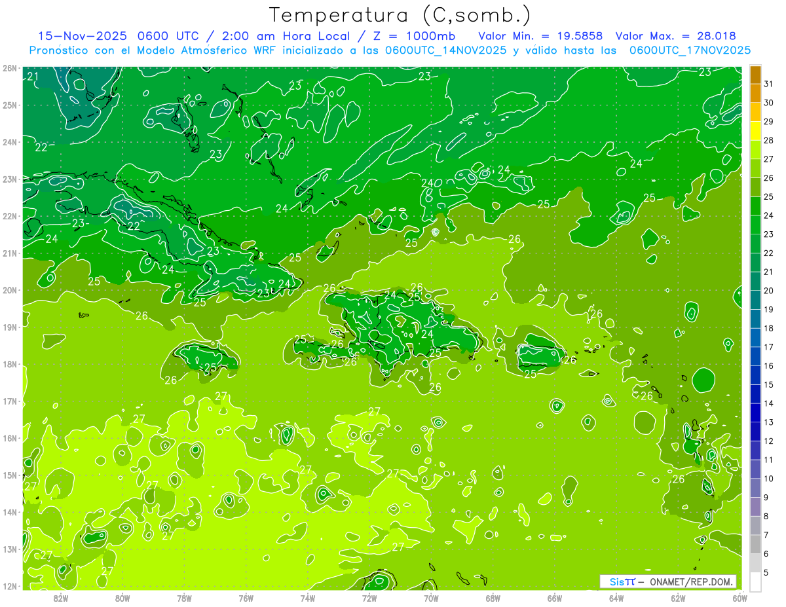
Task: Click the purple color scale segment between 8 and 9
Action: 755,507
